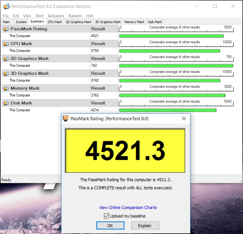243x234 pixels.
Task: Click the Memory Mark result value 2762
Action: coord(95,95)
